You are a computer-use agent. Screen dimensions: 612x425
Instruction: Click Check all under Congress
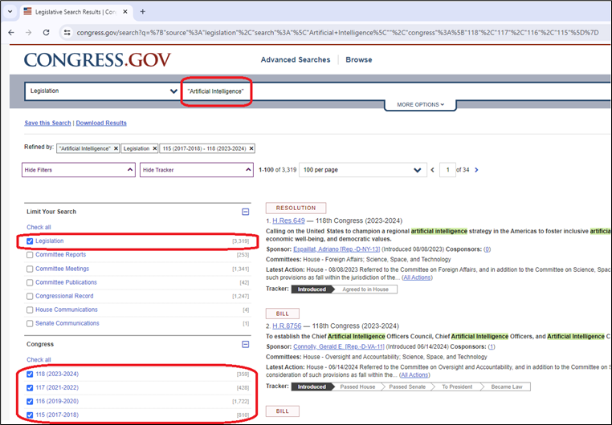pos(39,359)
